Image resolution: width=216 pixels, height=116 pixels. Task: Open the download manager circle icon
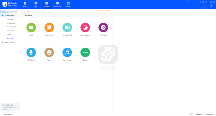coord(212,6)
